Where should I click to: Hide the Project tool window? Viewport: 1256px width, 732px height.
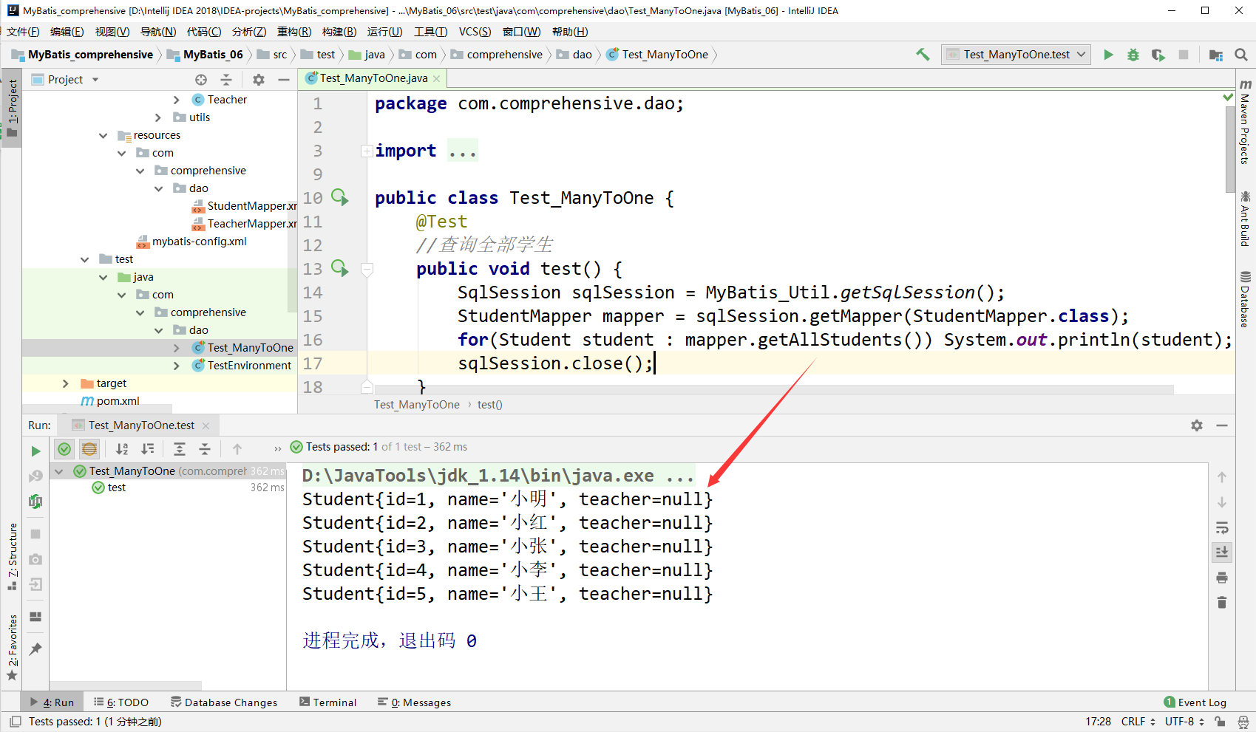pos(284,80)
